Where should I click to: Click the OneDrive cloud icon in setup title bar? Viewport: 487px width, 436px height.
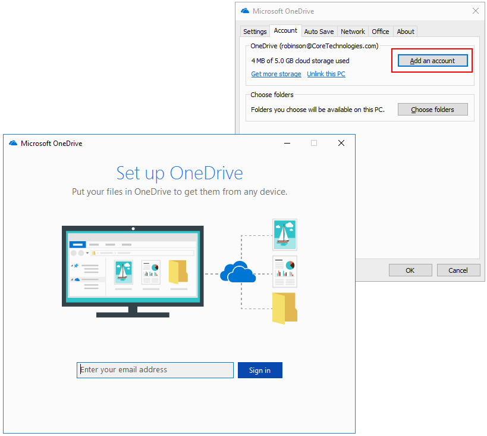[x=13, y=143]
